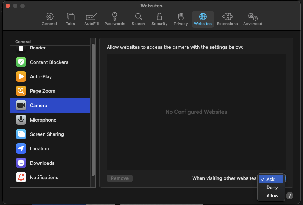
Task: Select the Screen Sharing label
Action: (47, 134)
